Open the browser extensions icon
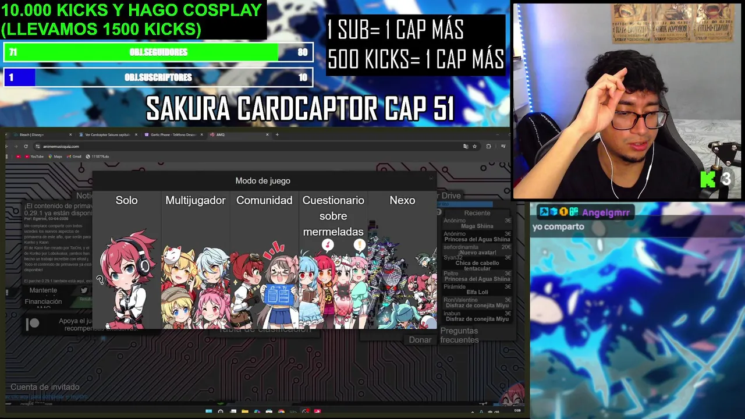Viewport: 745px width, 419px height. (x=488, y=146)
